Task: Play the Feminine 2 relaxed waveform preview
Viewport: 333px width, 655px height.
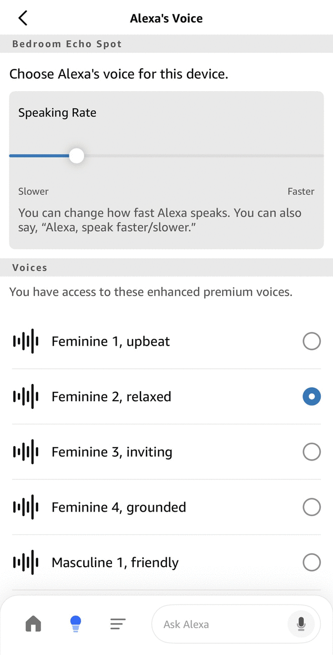Action: pos(26,396)
